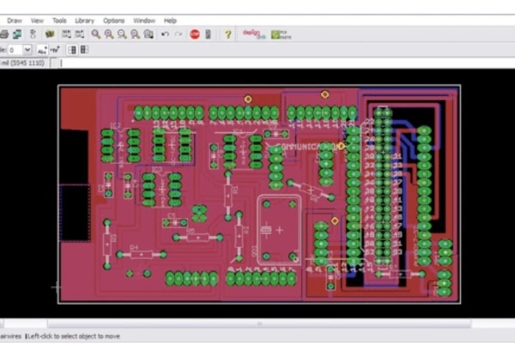Click the status text 'Left-click to select object to move'
Viewport: 515px width, 343px height.
point(74,336)
